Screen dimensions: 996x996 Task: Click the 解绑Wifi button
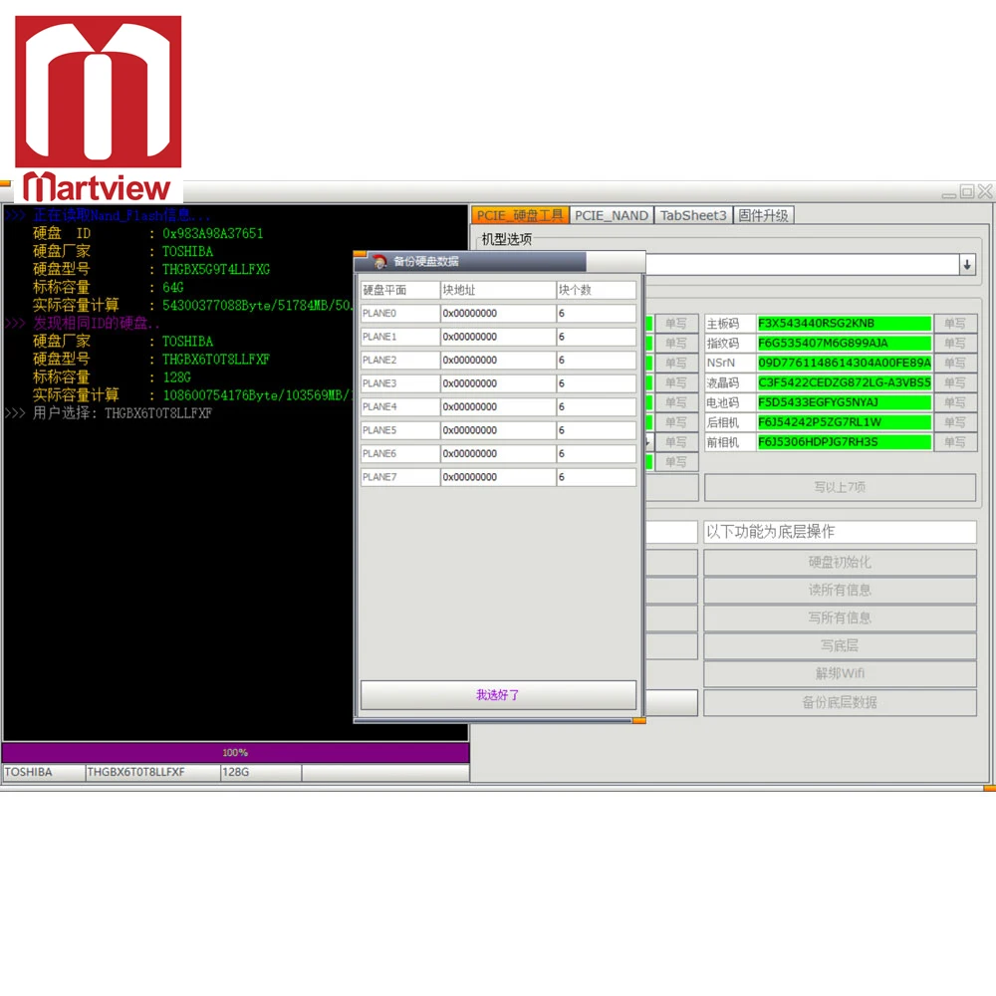[x=840, y=673]
